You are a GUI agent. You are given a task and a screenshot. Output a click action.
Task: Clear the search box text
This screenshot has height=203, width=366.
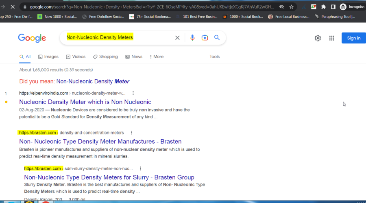coord(177,38)
